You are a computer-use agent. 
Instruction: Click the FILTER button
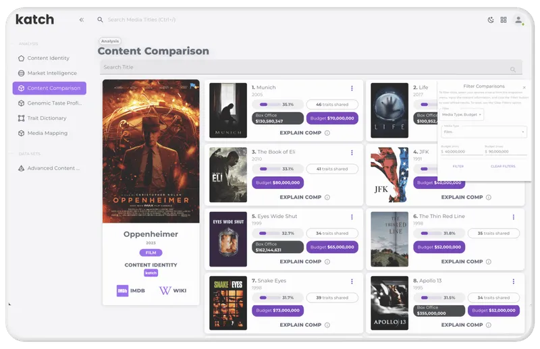(458, 166)
